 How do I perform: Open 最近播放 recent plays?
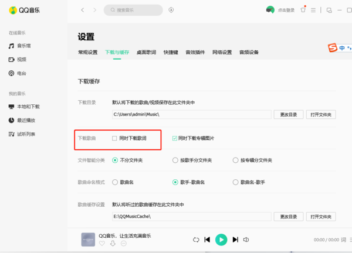[25, 120]
